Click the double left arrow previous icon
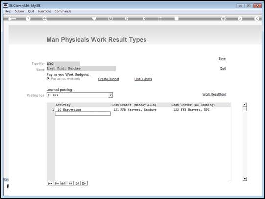The image size is (265, 199). (x=127, y=19)
